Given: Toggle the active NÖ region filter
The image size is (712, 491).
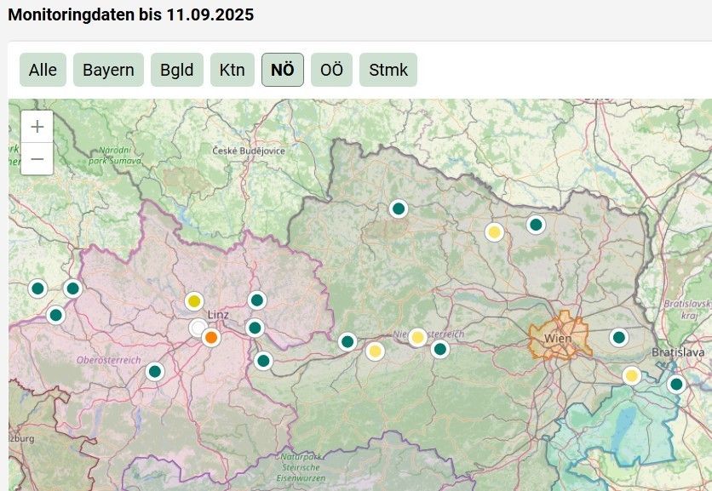Looking at the screenshot, I should click(x=282, y=70).
